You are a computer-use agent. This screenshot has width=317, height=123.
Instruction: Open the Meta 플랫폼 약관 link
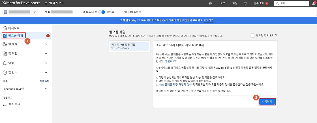(168, 84)
